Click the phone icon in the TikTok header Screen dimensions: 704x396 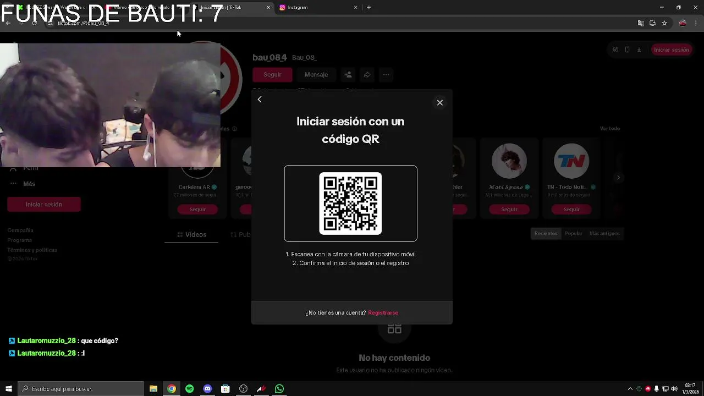pyautogui.click(x=628, y=50)
